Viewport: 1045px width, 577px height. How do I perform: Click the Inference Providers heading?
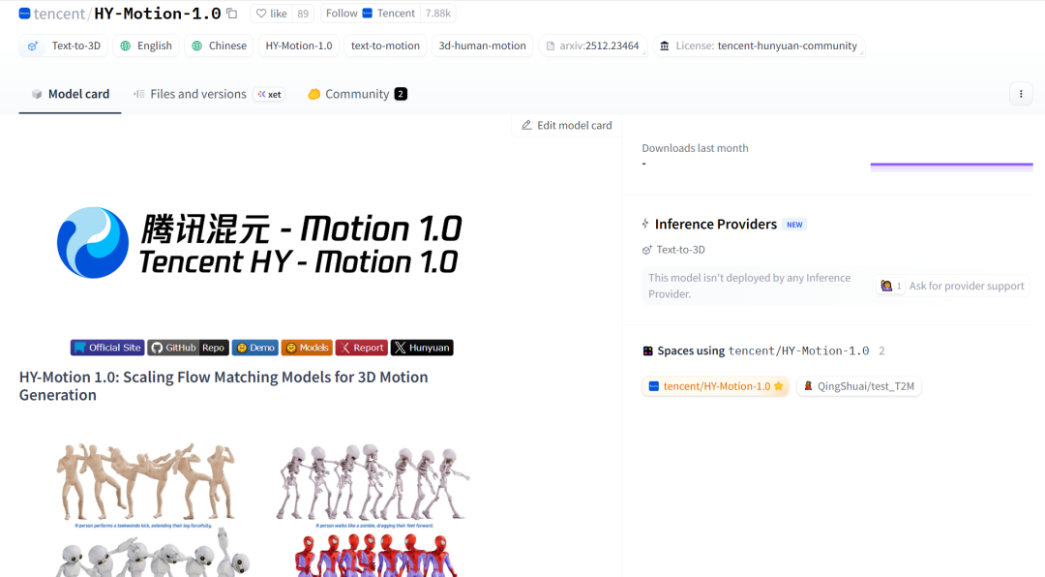[715, 225]
